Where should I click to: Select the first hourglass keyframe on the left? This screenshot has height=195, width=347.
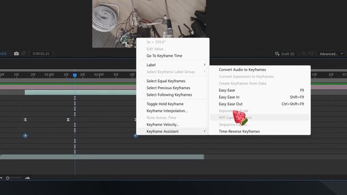tap(25, 120)
